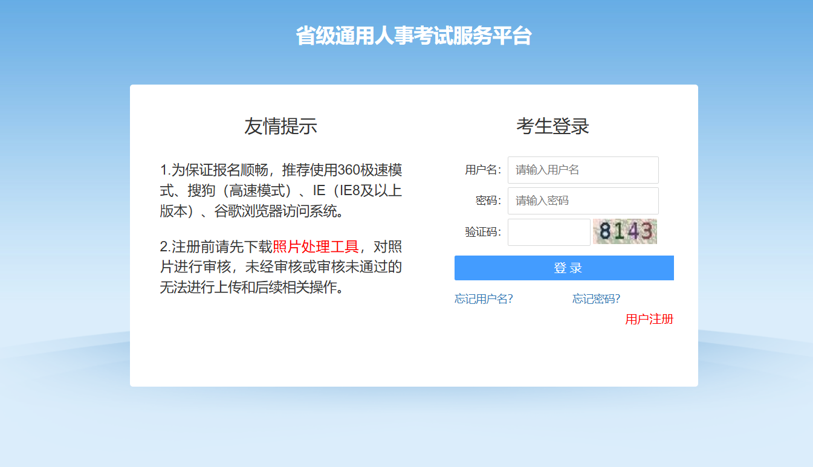The image size is (813, 467).
Task: Open the 忘记密码? link
Action: coord(596,298)
